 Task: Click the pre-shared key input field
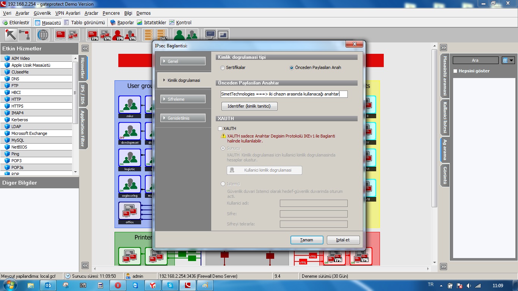[x=284, y=94]
